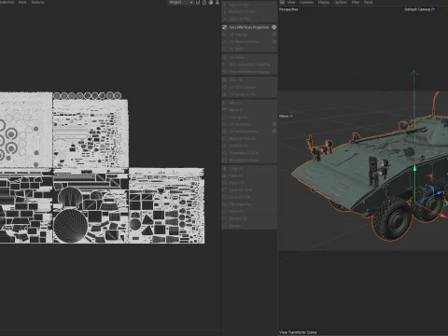Click the panel menu icon beside View
Viewport: 448px width, 336px height.
(x=282, y=2)
